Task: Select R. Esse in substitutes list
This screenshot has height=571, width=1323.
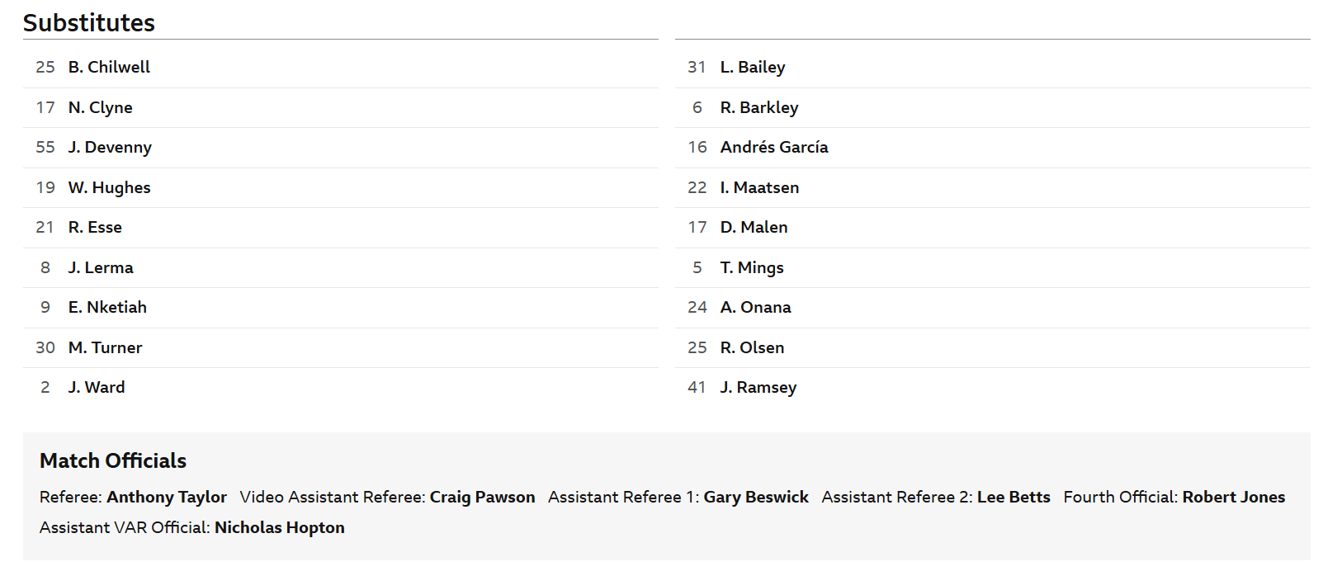Action: tap(95, 227)
